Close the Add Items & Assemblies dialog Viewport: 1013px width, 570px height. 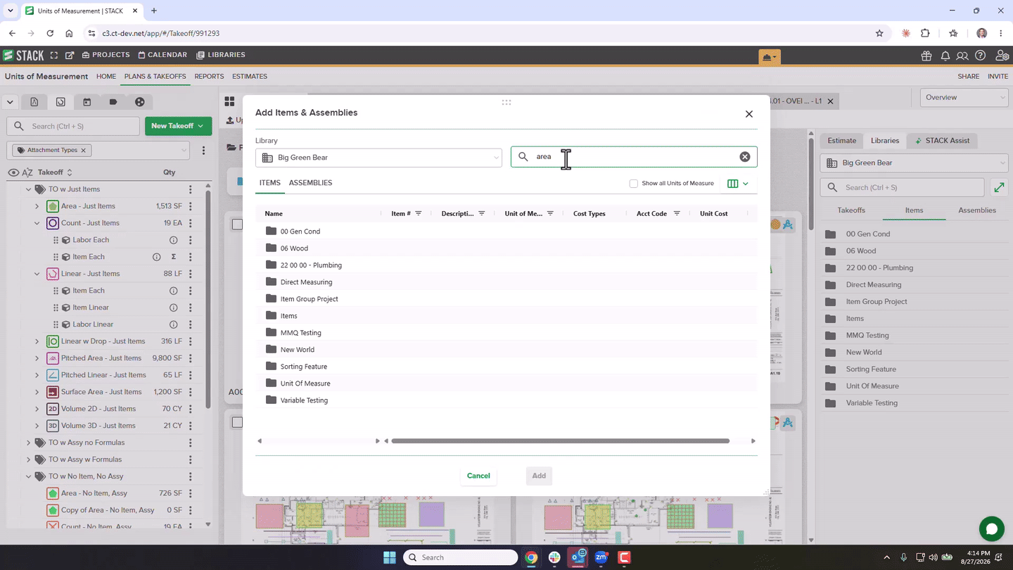pos(748,114)
